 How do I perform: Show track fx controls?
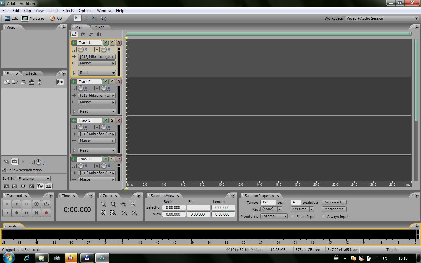(83, 34)
